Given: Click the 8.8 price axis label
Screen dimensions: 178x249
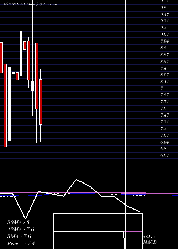Looking at the screenshot, I should pos(163,48).
